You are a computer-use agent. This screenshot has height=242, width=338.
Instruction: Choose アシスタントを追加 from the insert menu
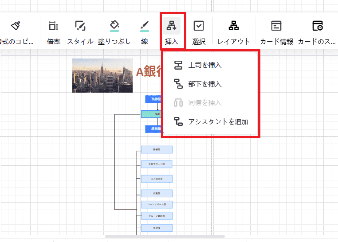coord(210,121)
